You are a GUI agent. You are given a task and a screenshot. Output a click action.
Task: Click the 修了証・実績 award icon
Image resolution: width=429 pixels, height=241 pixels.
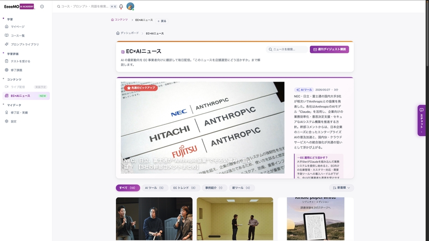6,113
